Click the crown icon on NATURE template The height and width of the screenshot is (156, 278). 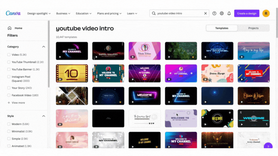click(193, 57)
